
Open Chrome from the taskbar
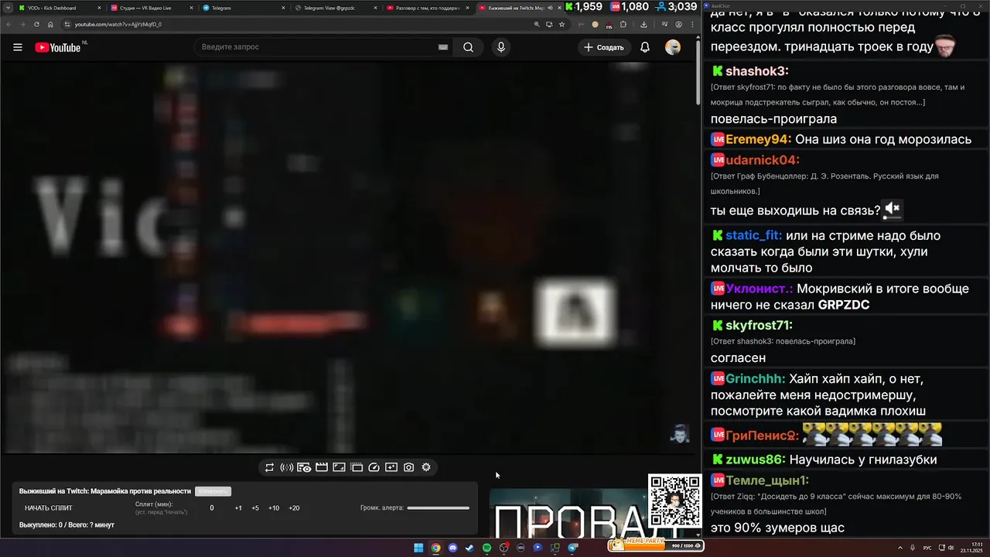point(435,548)
